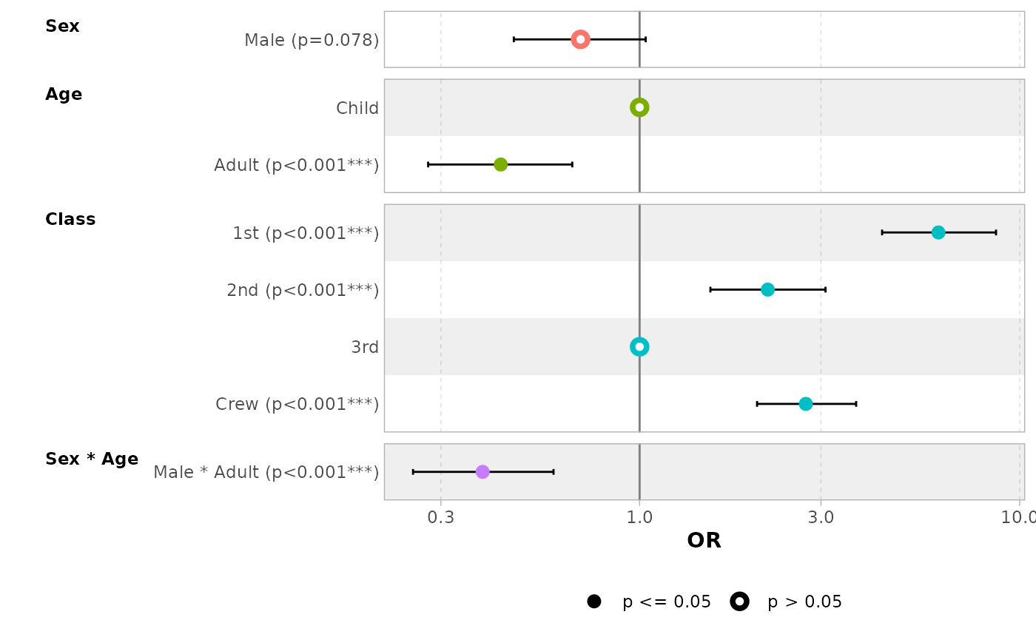Click the Male * Adult row label
Image resolution: width=1036 pixels, height=640 pixels.
click(266, 472)
